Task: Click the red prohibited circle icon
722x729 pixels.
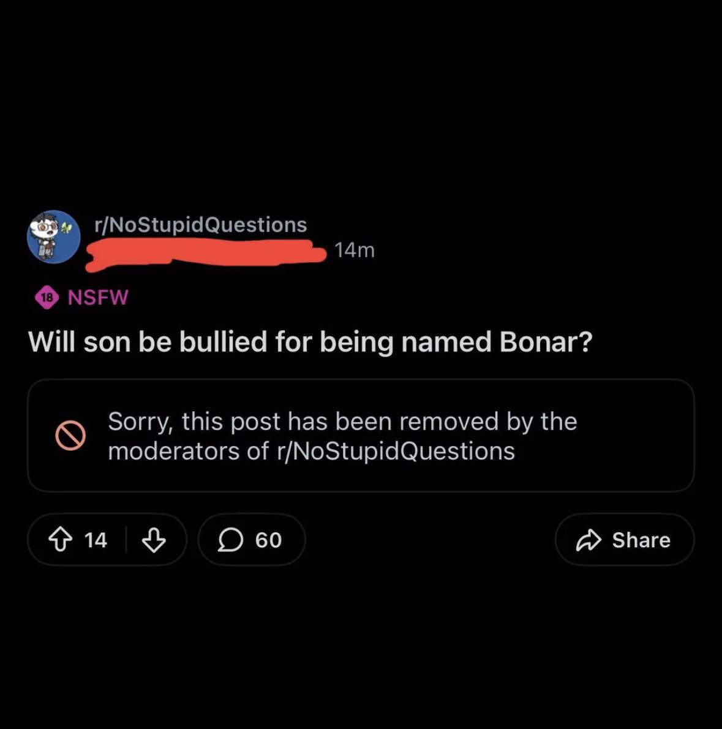Action: [70, 436]
